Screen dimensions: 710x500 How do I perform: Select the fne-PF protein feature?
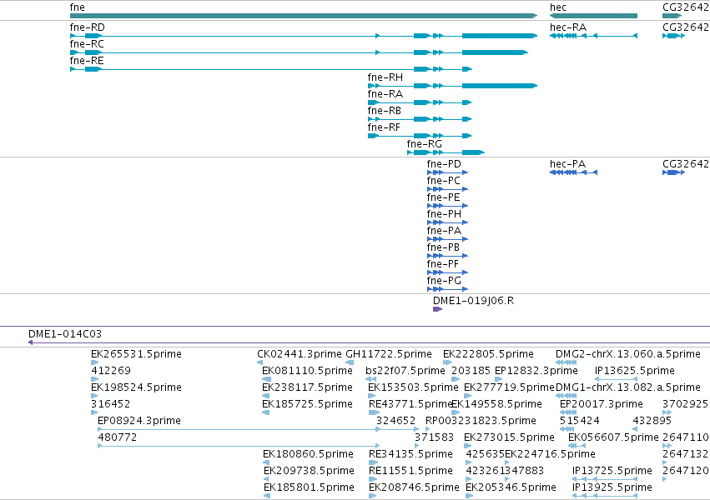447,272
